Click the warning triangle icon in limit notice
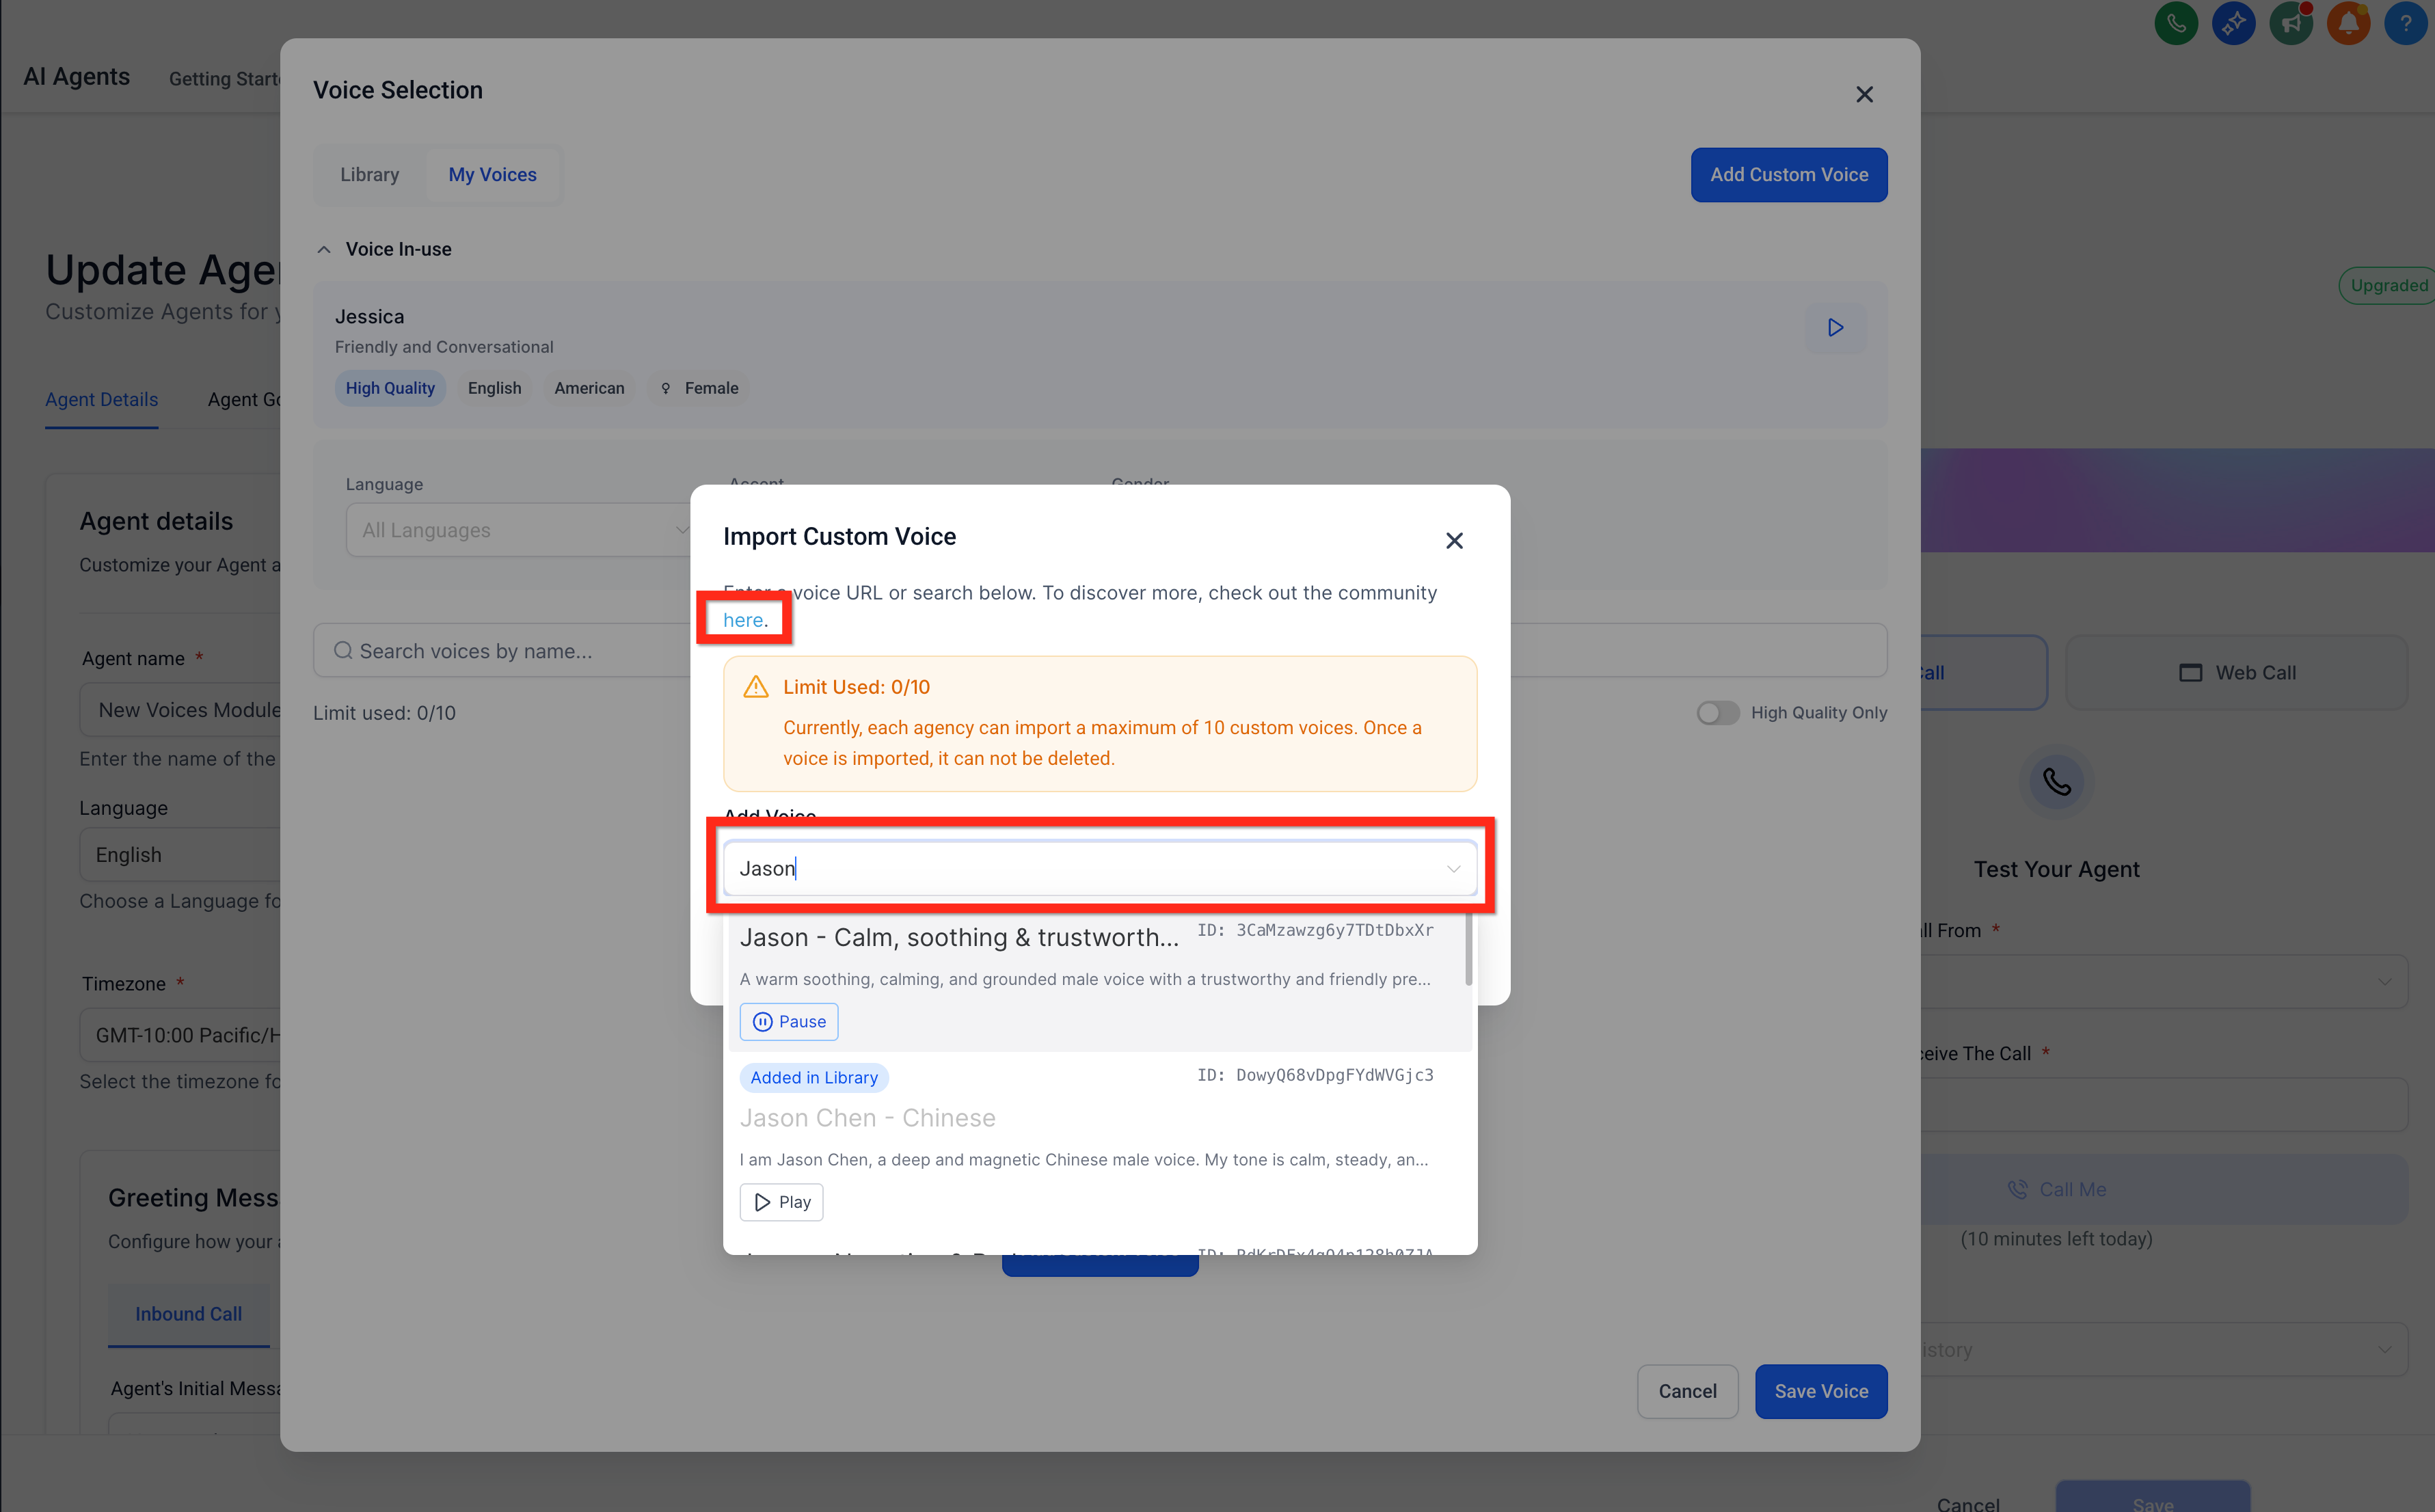Image resolution: width=2435 pixels, height=1512 pixels. pyautogui.click(x=756, y=687)
